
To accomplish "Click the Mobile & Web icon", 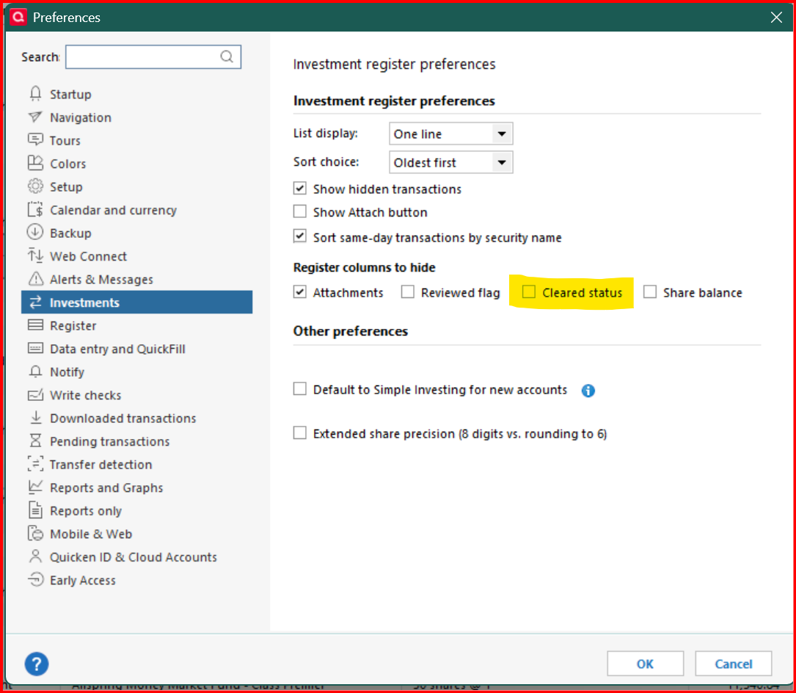I will pos(35,534).
